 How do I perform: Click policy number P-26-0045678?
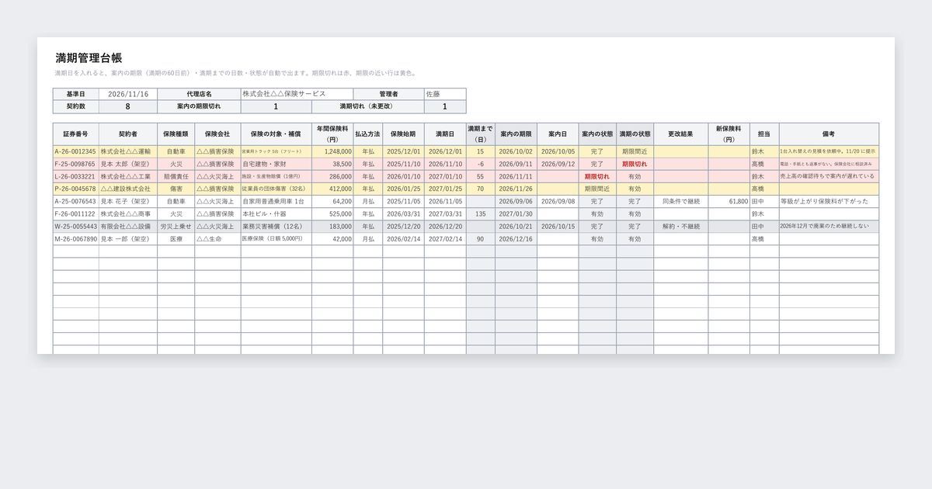tap(76, 189)
